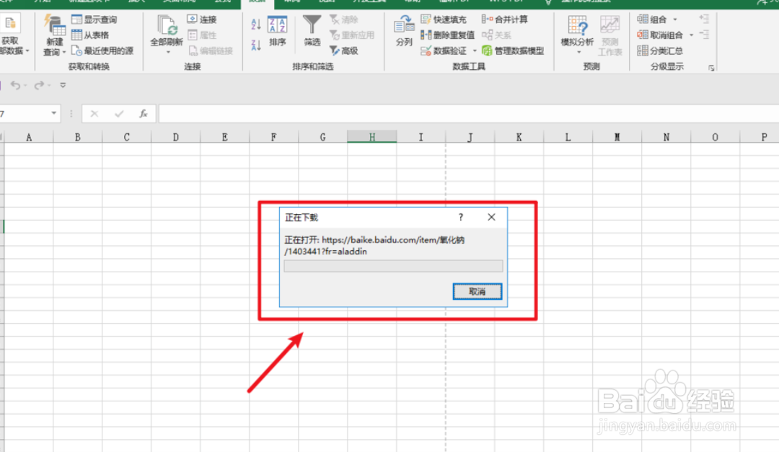Select column M header

click(x=617, y=137)
